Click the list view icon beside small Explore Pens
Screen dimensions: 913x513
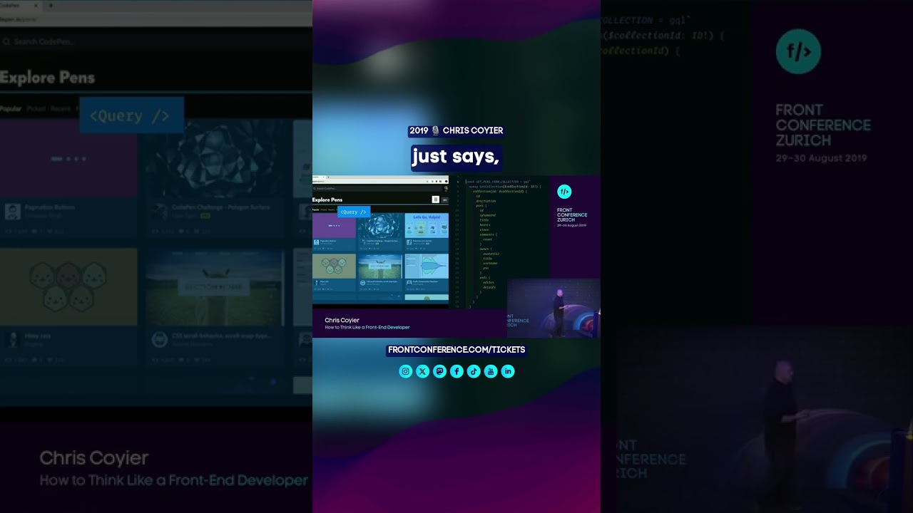pos(444,199)
